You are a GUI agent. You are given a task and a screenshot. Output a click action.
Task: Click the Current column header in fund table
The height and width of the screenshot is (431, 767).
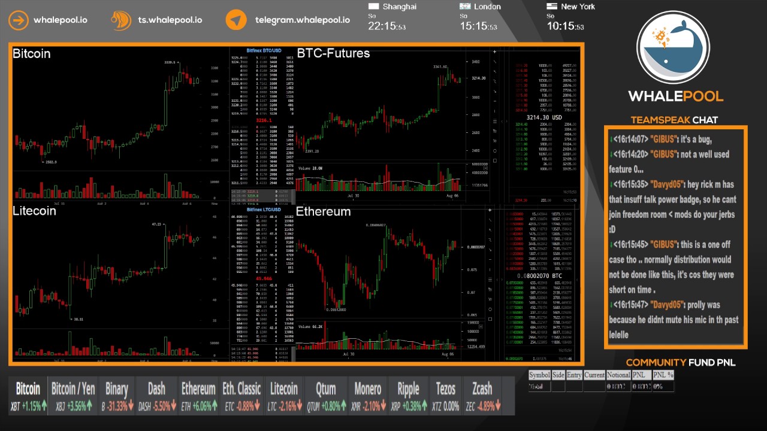tap(594, 375)
